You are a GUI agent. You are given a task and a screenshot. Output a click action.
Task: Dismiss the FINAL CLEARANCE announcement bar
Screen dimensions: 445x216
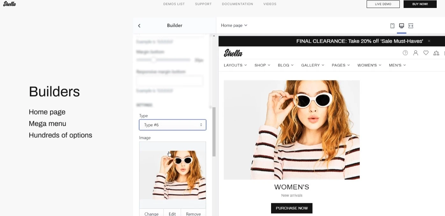[429, 41]
